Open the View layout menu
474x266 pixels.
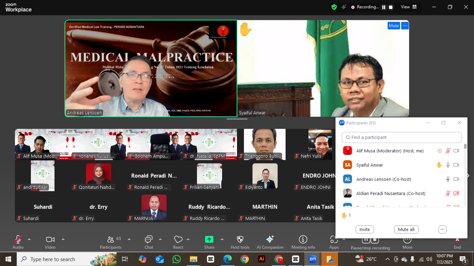[409, 7]
